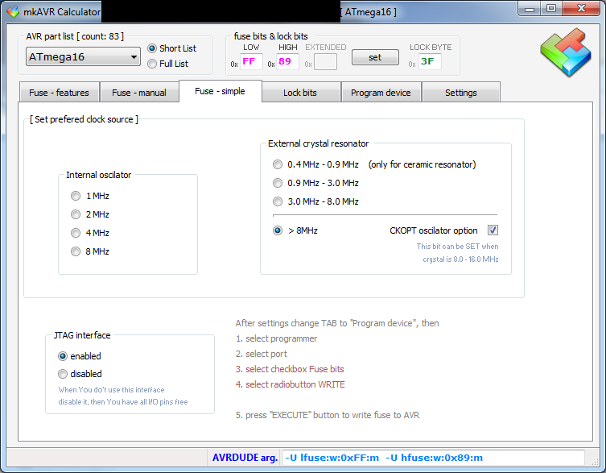Click the text '1. select programmer'
Viewport: 606px width, 473px height.
(x=276, y=338)
